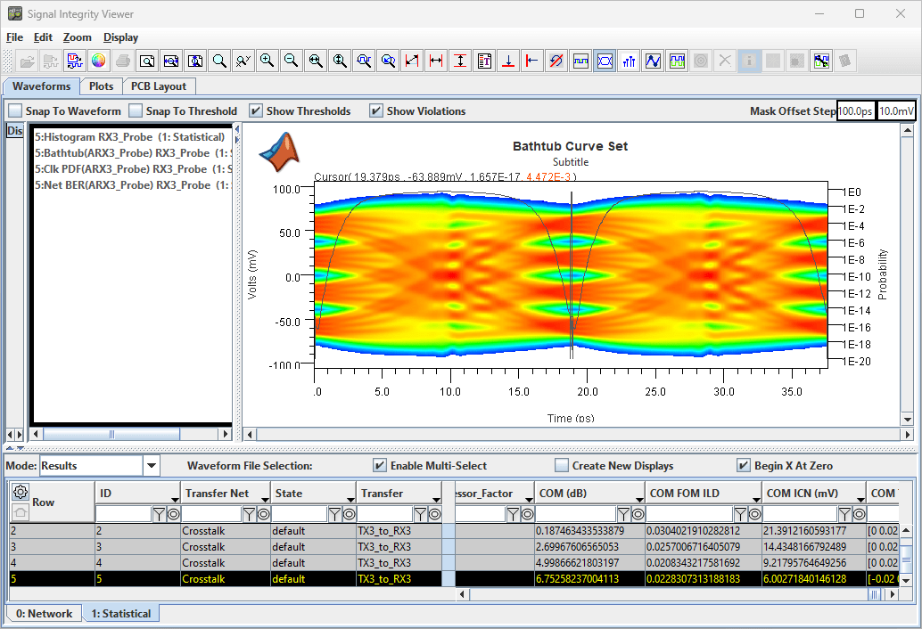Select the vertical measurement cursor tool
Image resolution: width=922 pixels, height=629 pixels.
(x=460, y=61)
